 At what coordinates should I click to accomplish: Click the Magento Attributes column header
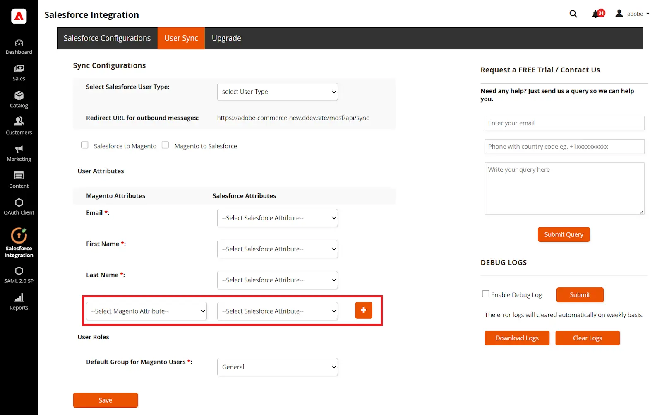pyautogui.click(x=115, y=196)
